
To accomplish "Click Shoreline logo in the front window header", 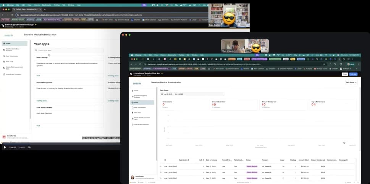I will point(137,83).
